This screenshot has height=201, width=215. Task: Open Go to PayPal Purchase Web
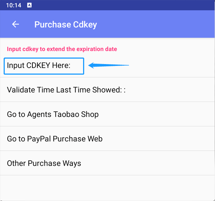click(x=107, y=138)
